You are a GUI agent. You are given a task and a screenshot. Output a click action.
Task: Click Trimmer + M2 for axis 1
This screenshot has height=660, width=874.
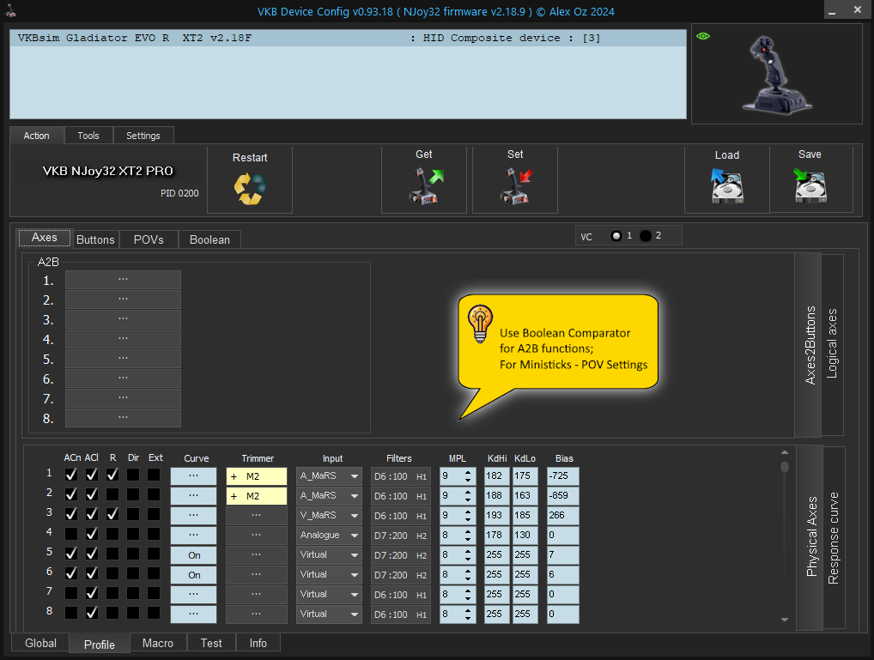click(257, 476)
